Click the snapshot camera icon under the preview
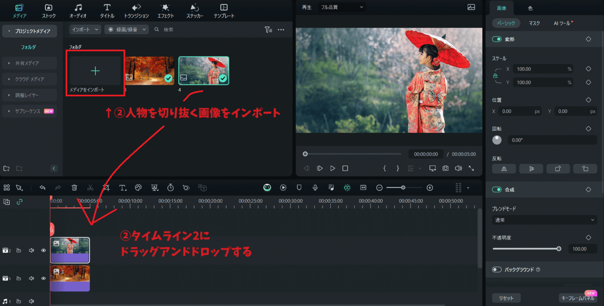 coord(445,168)
